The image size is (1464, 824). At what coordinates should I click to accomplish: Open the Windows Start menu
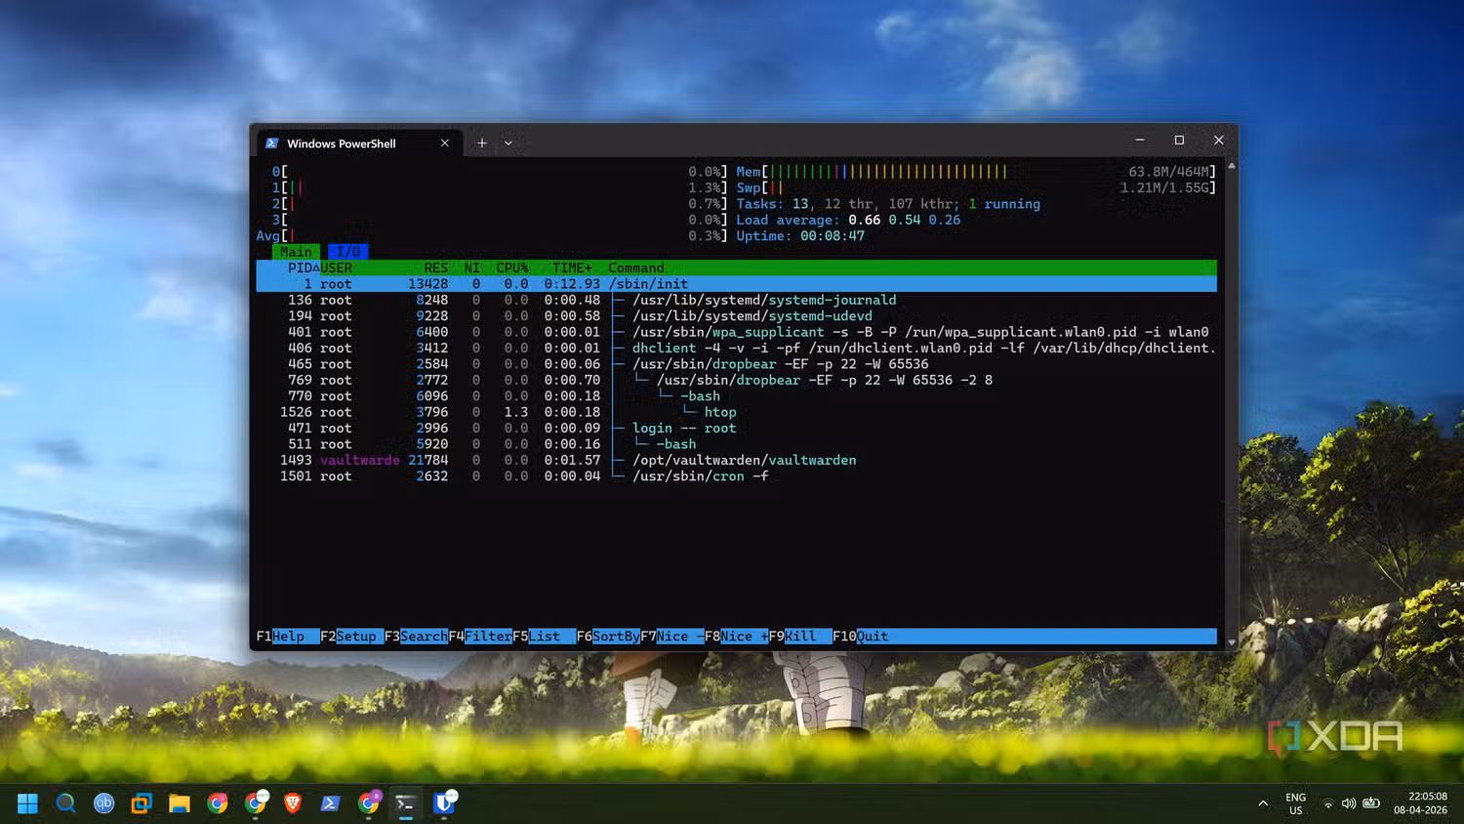point(27,803)
